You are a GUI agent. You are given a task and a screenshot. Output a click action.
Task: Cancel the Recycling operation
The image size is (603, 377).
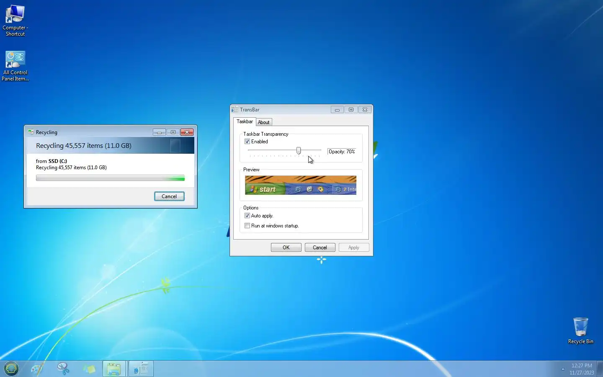[x=169, y=196]
